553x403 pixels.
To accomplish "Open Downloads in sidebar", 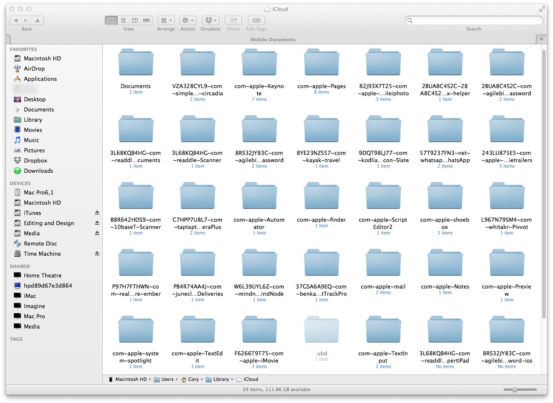I will [x=38, y=171].
